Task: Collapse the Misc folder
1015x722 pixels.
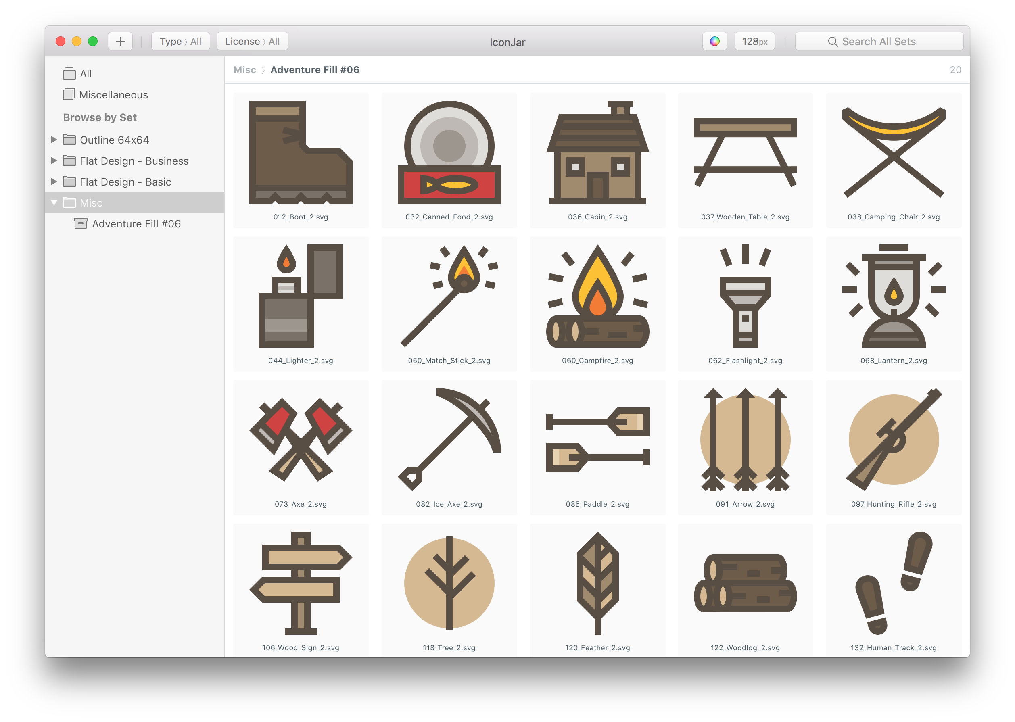Action: [54, 202]
